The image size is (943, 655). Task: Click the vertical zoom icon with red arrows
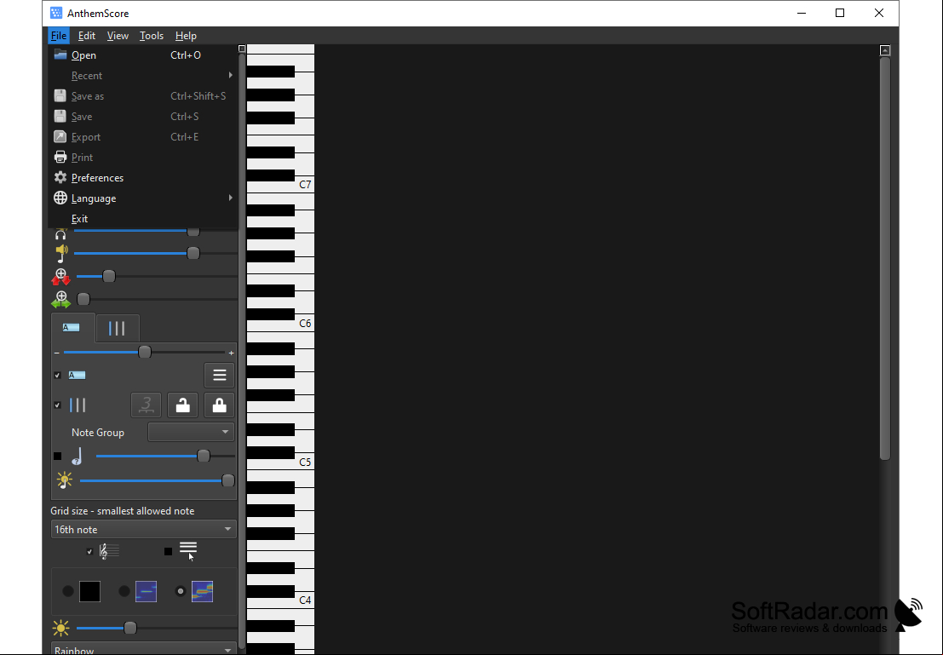tap(60, 277)
